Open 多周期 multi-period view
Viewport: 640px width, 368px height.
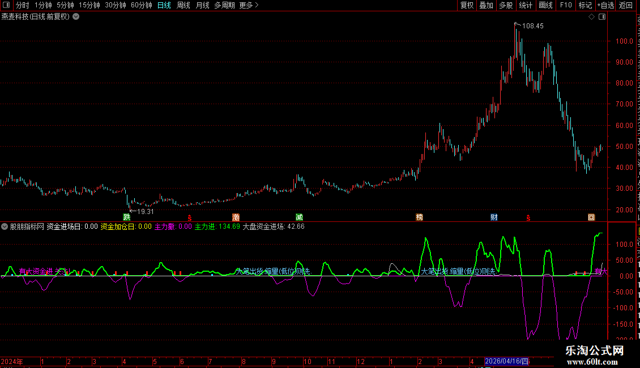point(224,5)
